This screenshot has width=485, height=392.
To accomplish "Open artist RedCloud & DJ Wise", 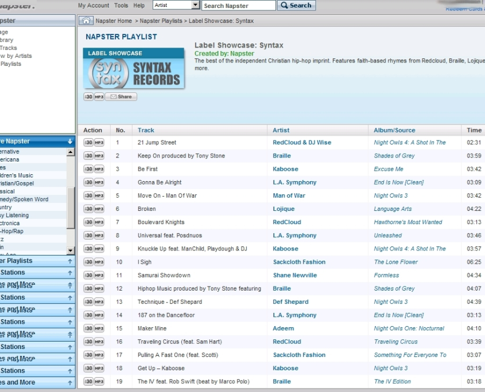I will click(302, 142).
